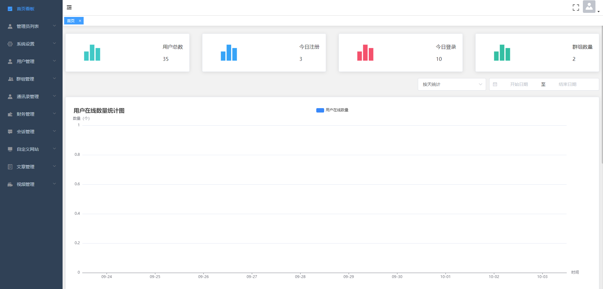This screenshot has height=289, width=603.
Task: Click the 结束日期 end date field
Action: point(567,84)
